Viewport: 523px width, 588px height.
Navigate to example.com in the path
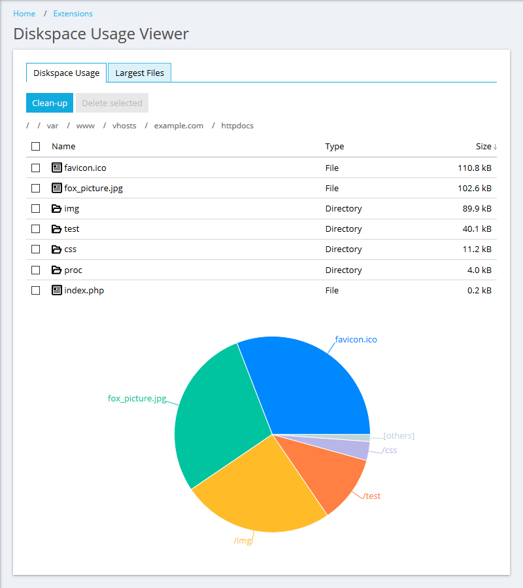[178, 126]
